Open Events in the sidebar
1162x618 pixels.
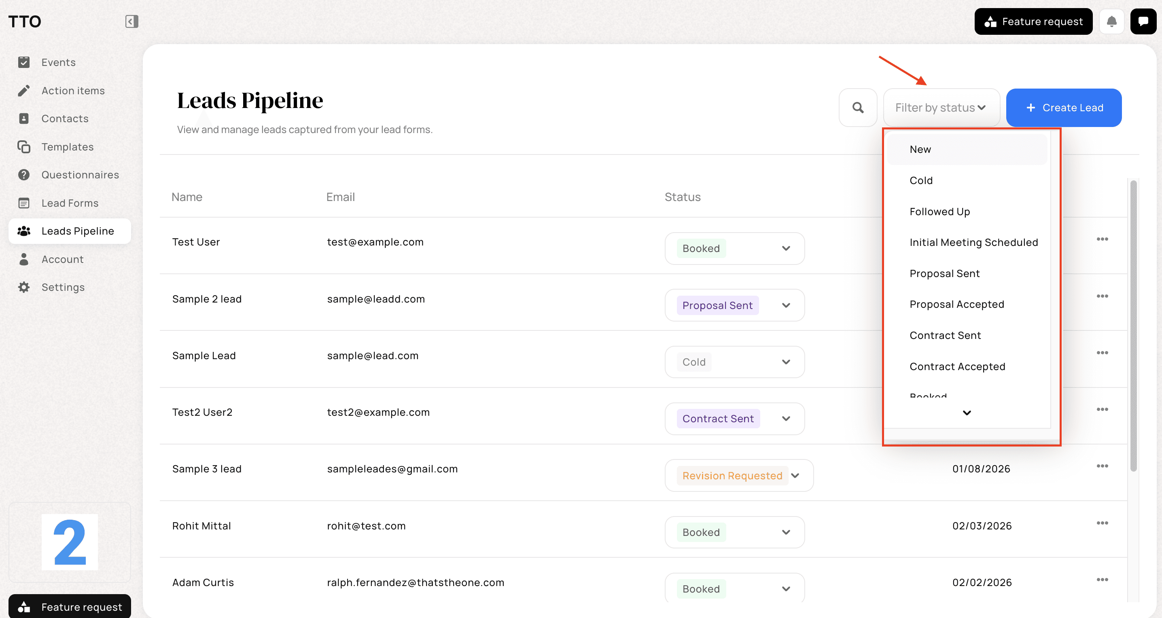coord(58,62)
